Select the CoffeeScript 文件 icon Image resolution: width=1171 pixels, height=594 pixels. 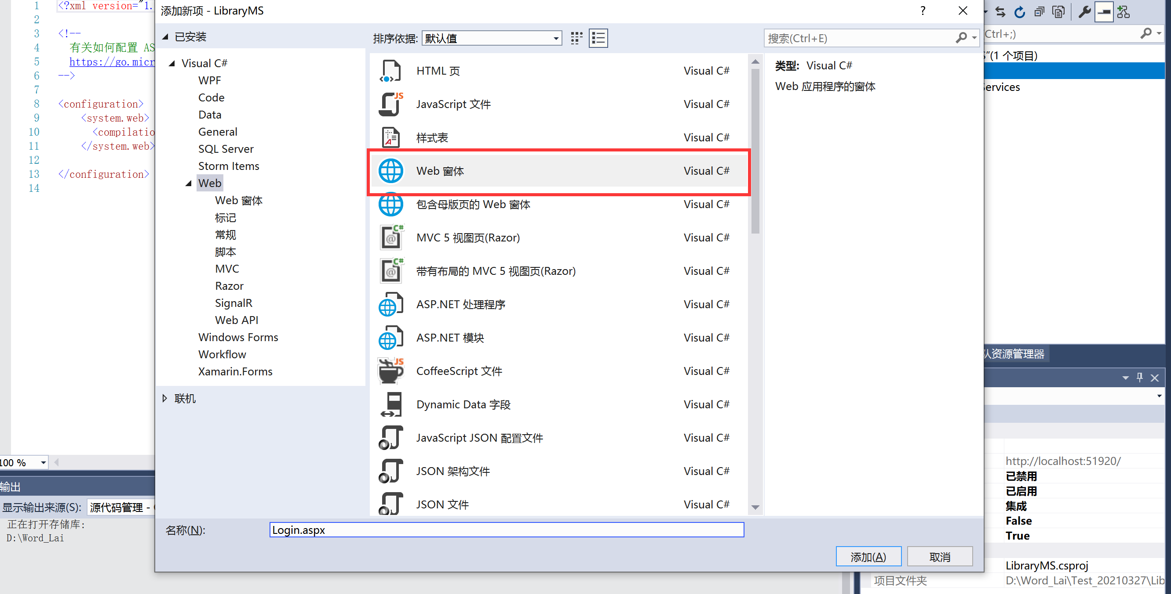click(x=390, y=371)
